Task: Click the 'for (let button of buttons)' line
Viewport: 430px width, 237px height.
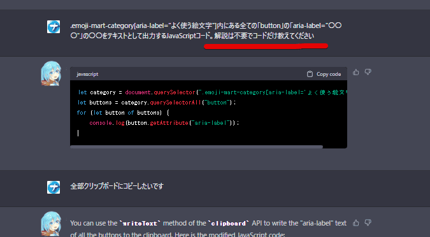Action: (x=123, y=113)
